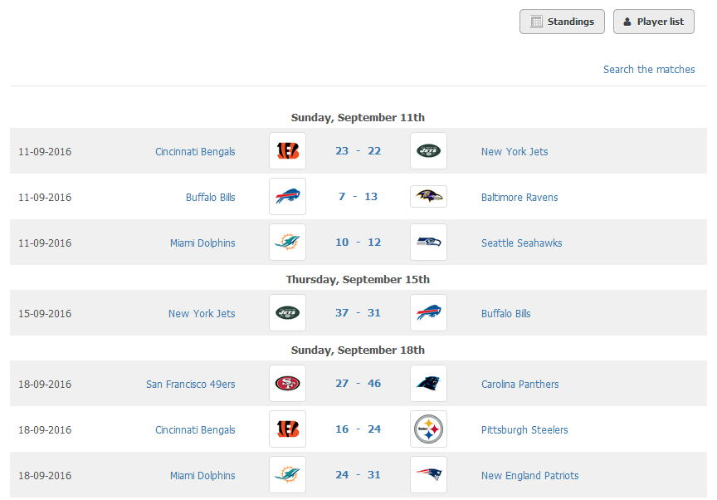Click the Miami Dolphins logo in Seahawks match

287,243
